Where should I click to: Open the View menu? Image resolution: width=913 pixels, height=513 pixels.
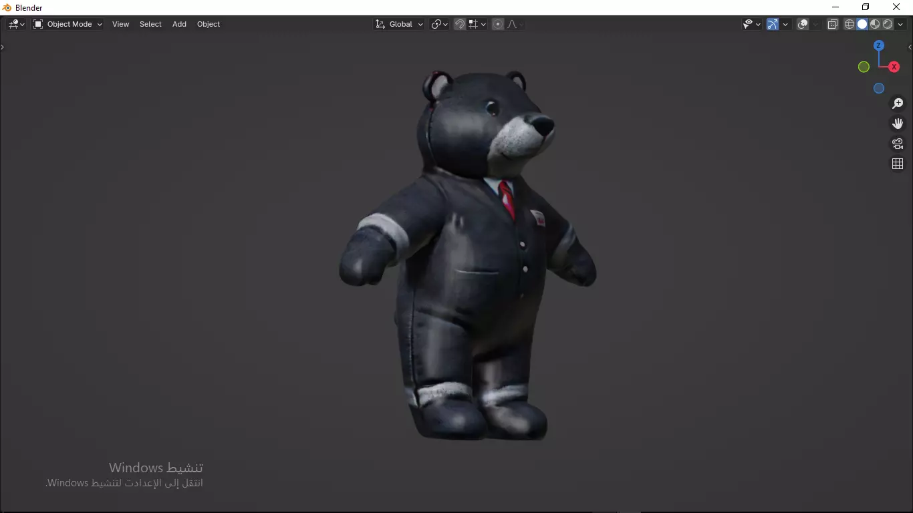[121, 24]
